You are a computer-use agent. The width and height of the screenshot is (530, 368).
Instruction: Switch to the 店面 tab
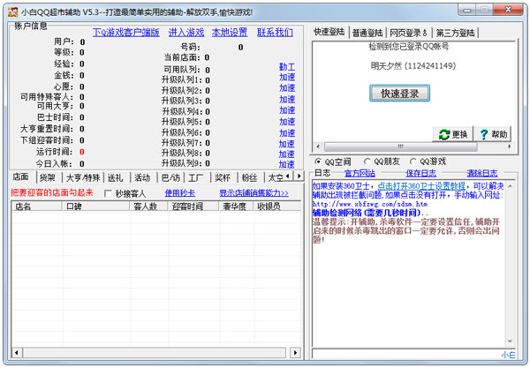tap(21, 176)
